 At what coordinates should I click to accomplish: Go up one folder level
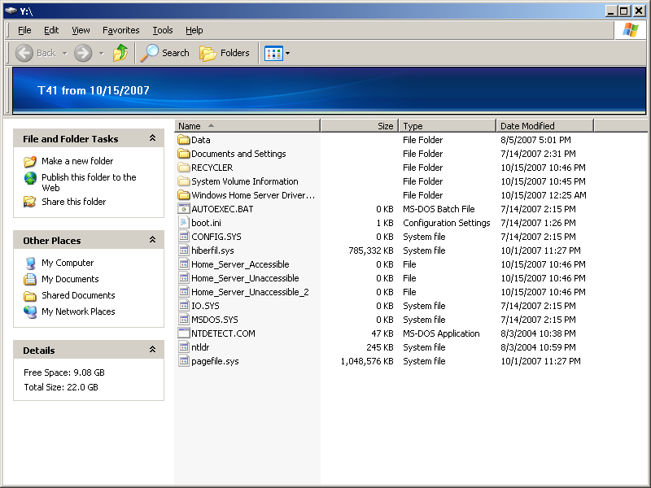(x=120, y=53)
